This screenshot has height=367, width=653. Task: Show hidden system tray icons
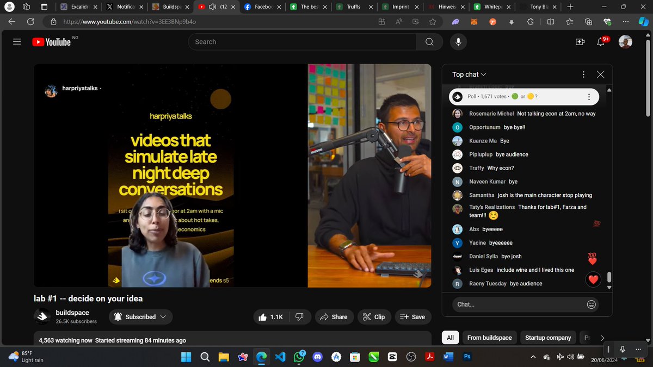(x=532, y=357)
